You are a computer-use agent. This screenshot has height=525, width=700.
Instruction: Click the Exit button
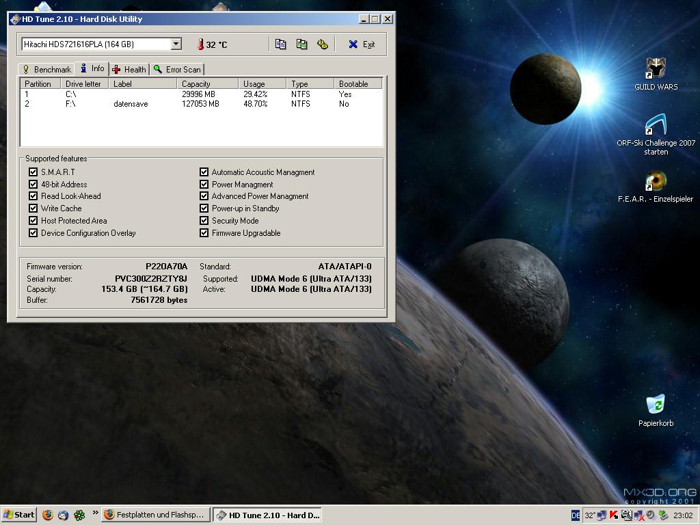click(x=362, y=44)
